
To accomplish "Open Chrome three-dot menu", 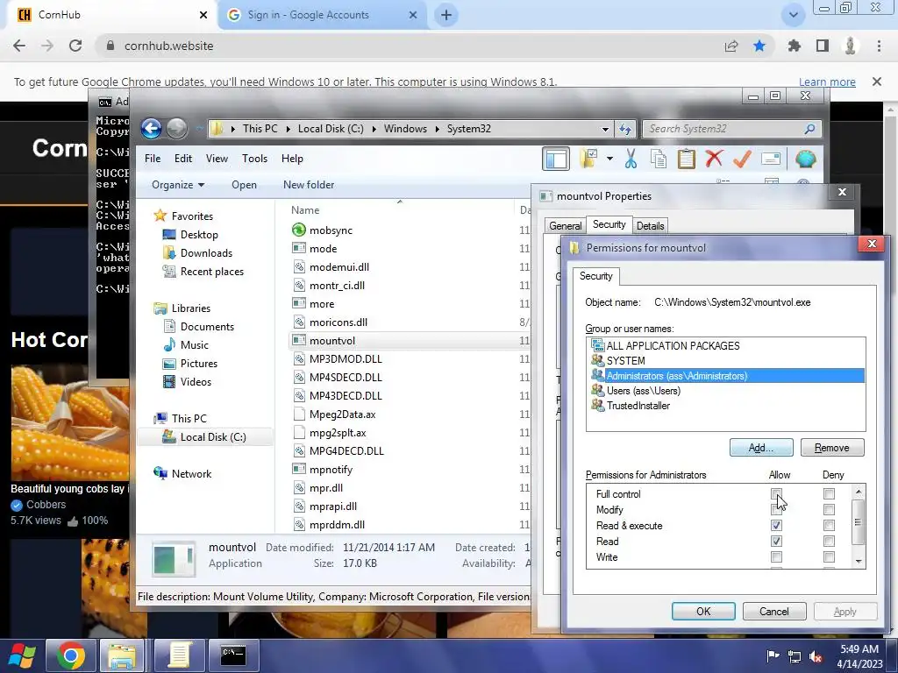I will click(879, 46).
